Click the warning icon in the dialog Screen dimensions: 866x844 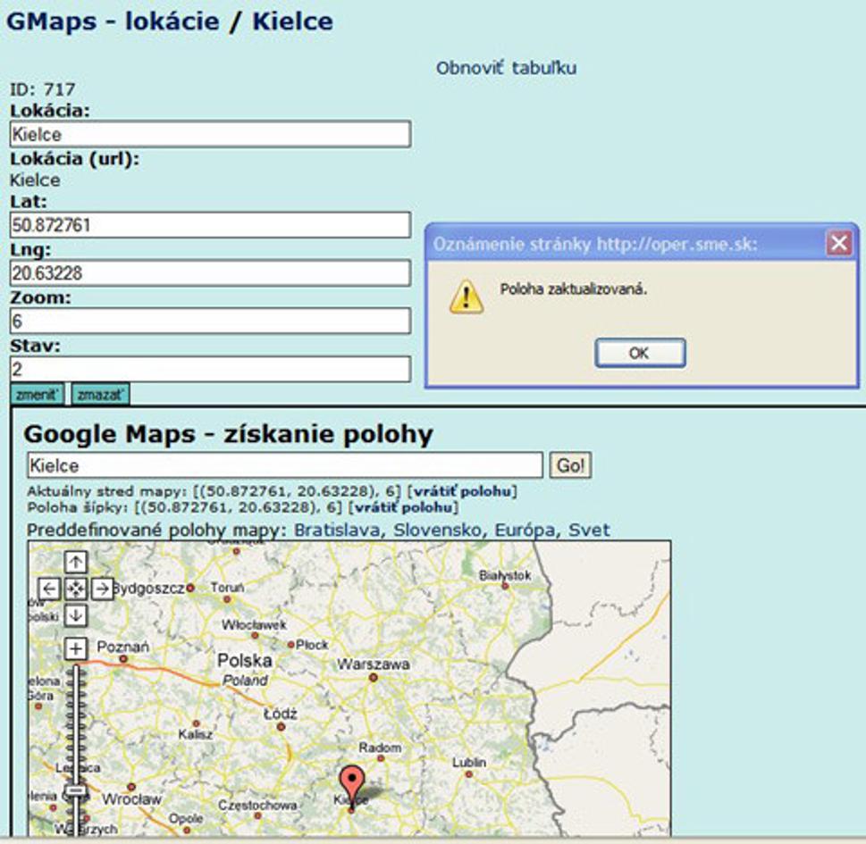click(467, 297)
